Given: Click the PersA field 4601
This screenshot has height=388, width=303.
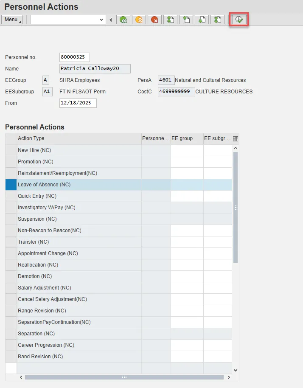Looking at the screenshot, I should click(x=166, y=80).
